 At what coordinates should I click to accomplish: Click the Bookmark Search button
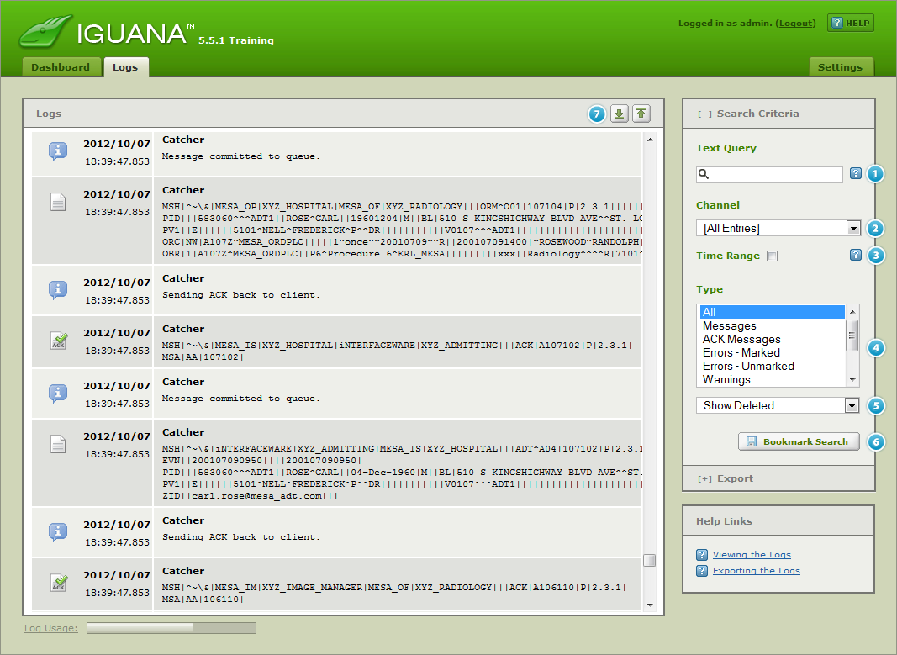(799, 441)
